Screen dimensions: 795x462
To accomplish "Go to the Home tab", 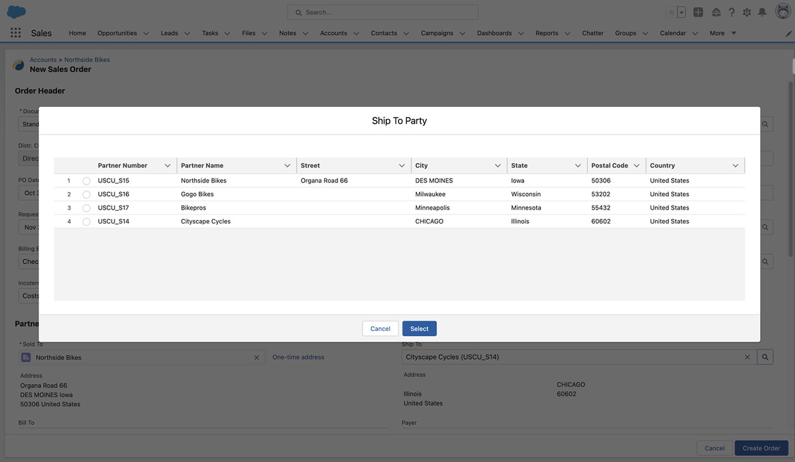I will click(77, 33).
